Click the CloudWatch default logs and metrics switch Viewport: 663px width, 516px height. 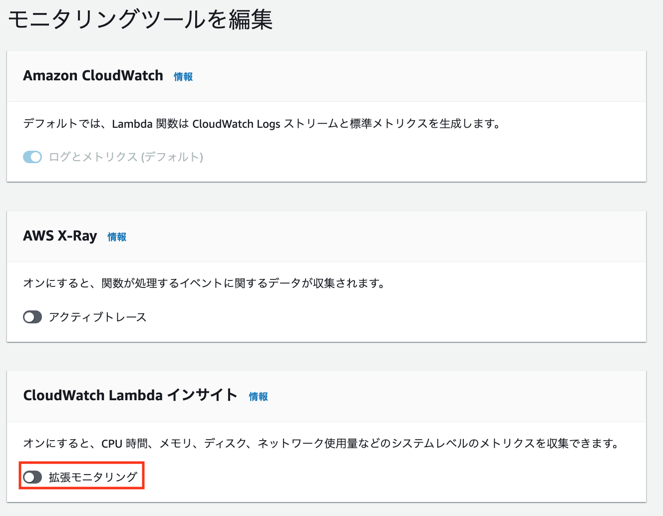coord(32,157)
